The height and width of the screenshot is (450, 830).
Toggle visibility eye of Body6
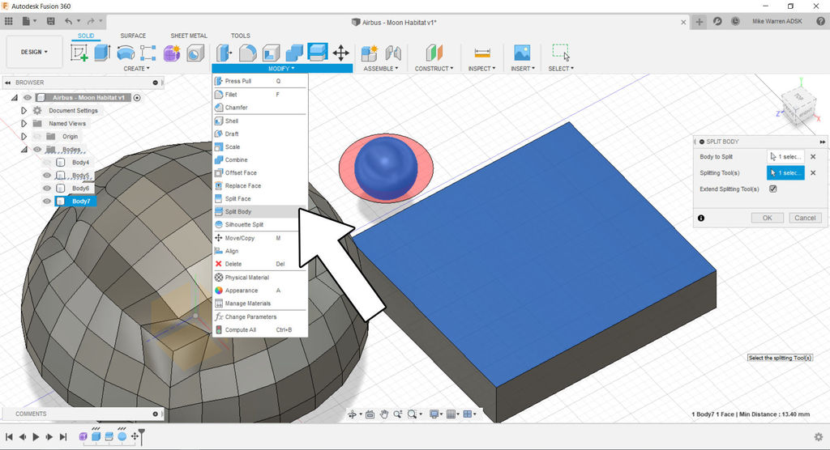coord(47,189)
